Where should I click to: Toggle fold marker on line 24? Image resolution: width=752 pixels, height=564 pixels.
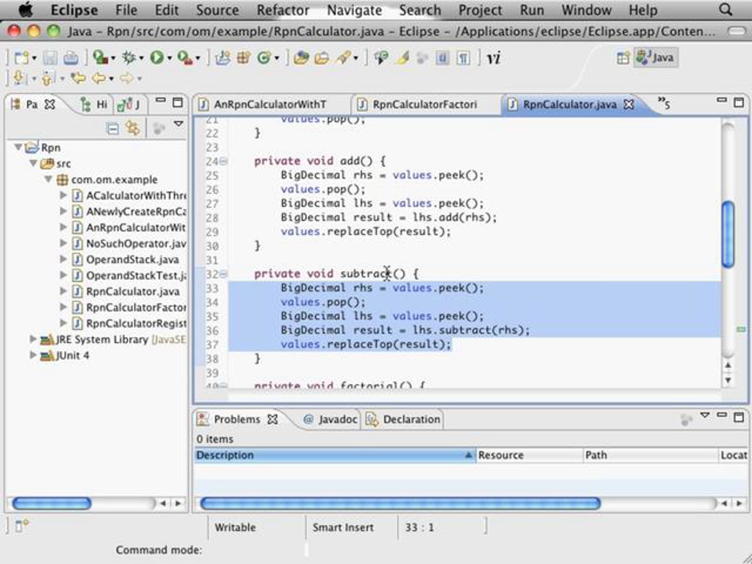(x=223, y=161)
